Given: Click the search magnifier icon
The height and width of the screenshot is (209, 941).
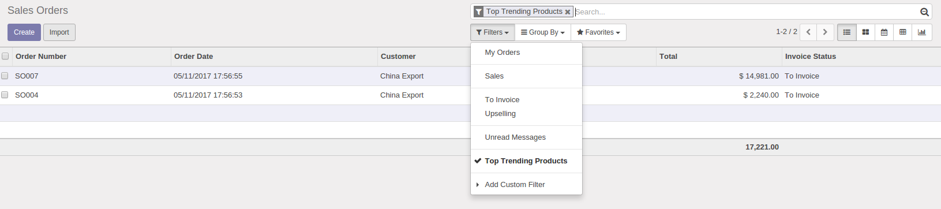Looking at the screenshot, I should pyautogui.click(x=924, y=12).
